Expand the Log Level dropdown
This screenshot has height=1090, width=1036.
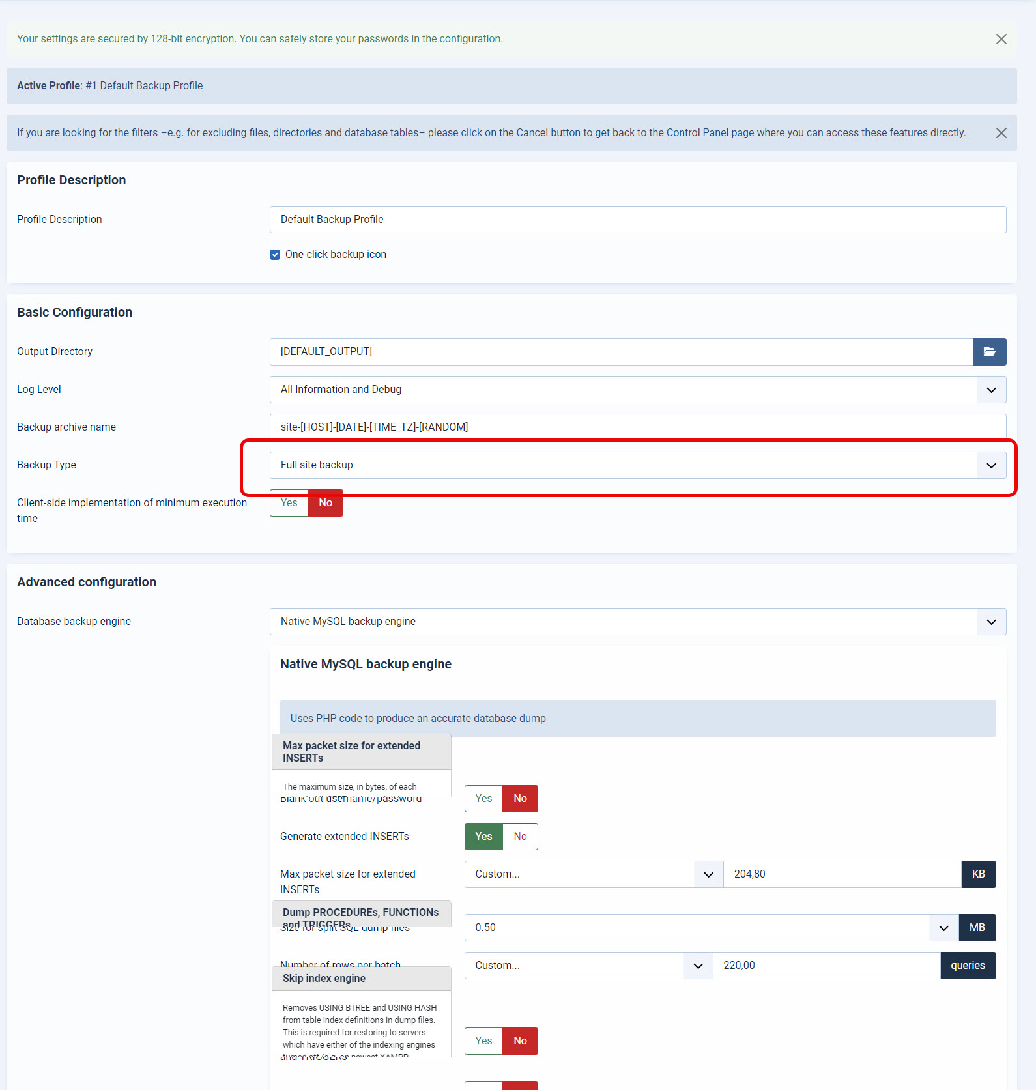[637, 390]
